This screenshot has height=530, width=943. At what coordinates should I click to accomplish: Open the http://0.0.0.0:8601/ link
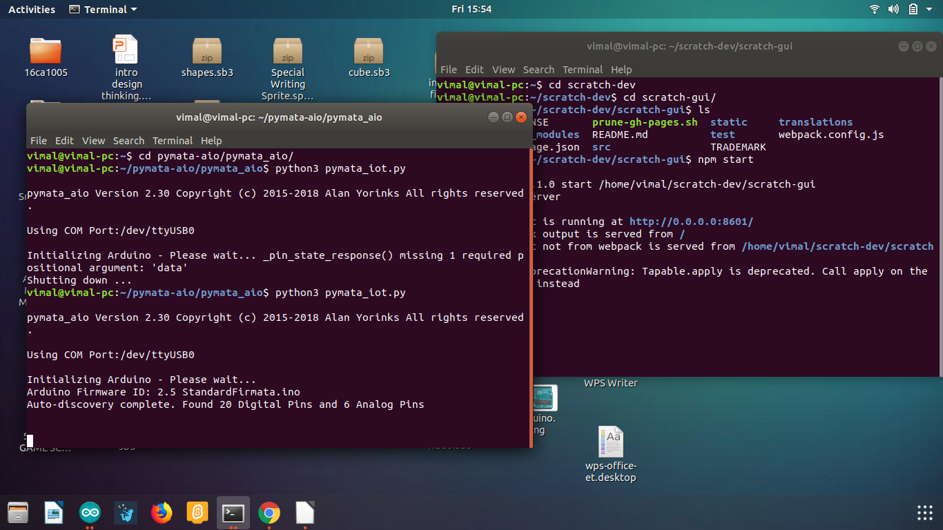pyautogui.click(x=691, y=222)
